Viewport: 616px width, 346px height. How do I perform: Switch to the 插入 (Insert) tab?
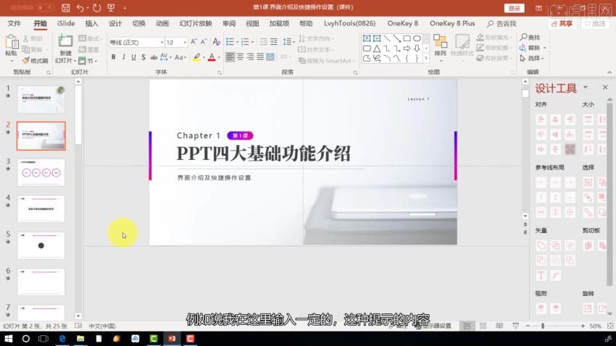coord(91,24)
